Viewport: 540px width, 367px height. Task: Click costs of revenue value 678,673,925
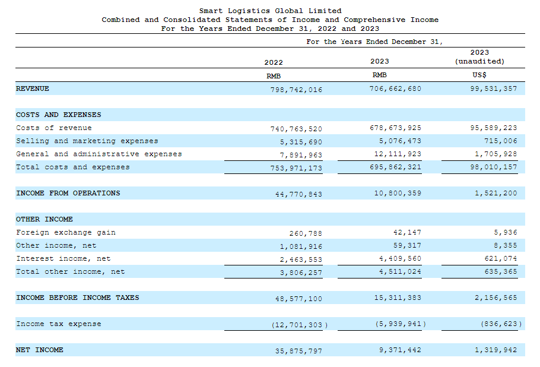point(395,128)
